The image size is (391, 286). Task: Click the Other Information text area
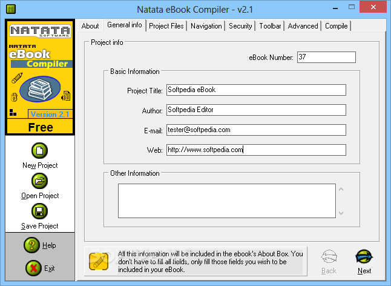226,201
